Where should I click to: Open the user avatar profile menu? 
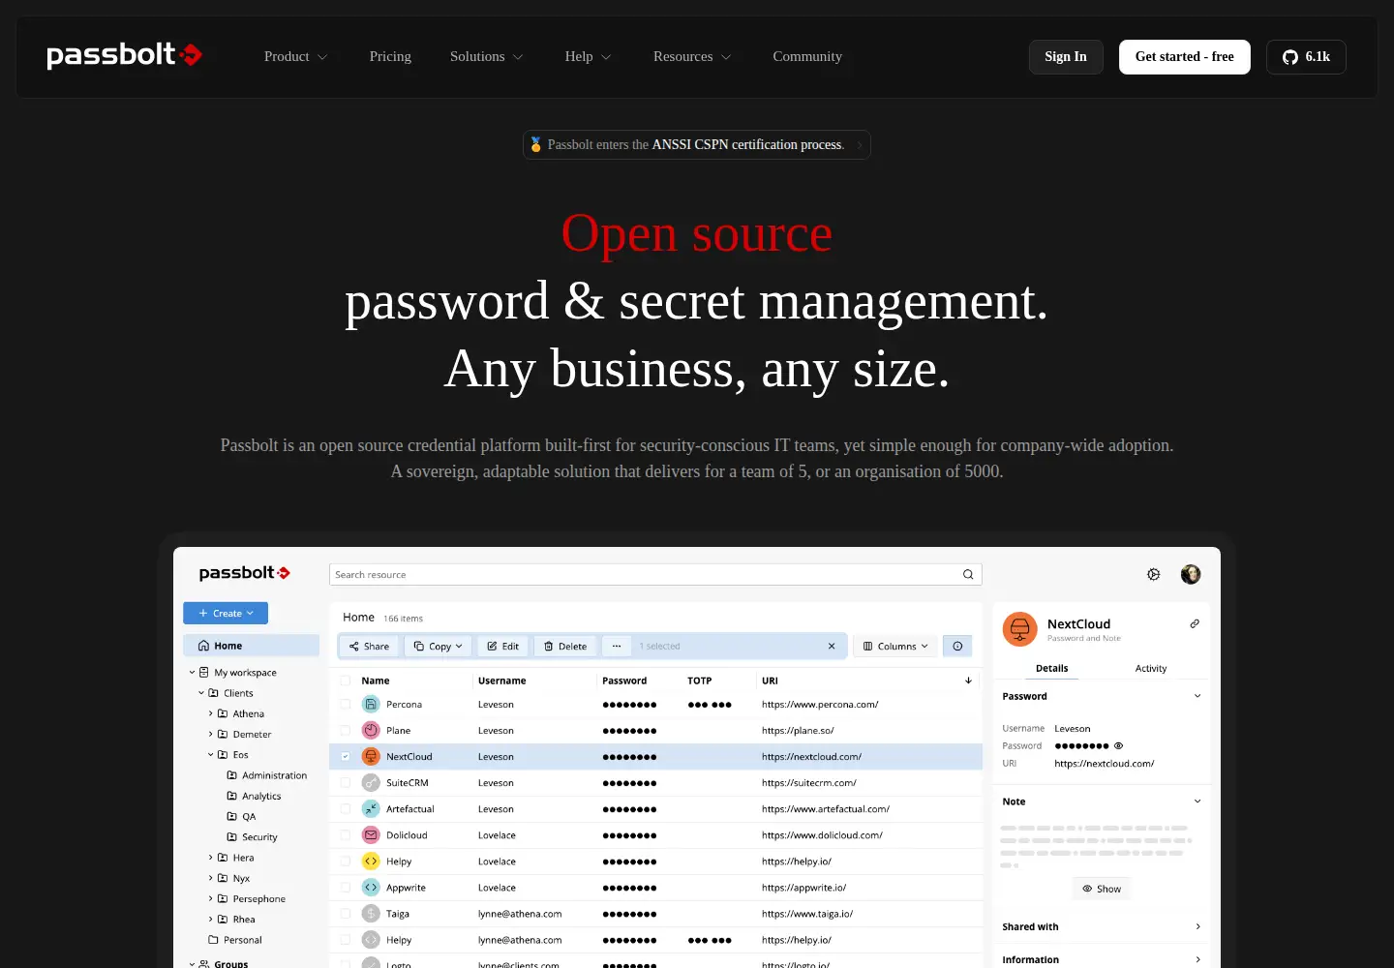pos(1191,574)
